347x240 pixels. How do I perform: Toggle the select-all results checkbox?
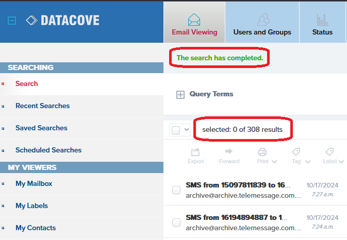(176, 130)
